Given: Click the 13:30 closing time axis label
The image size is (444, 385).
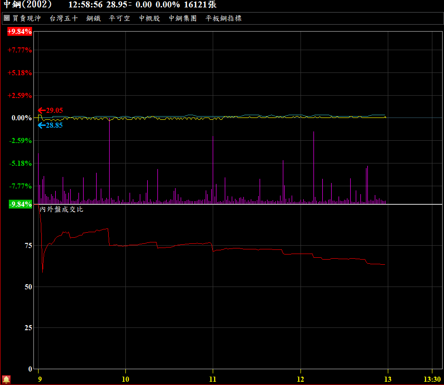Looking at the screenshot, I should (432, 379).
